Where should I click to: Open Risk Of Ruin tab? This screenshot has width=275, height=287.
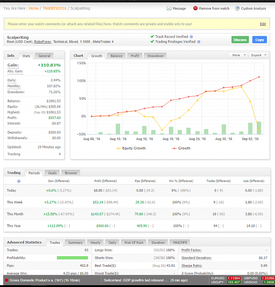pos(134,242)
